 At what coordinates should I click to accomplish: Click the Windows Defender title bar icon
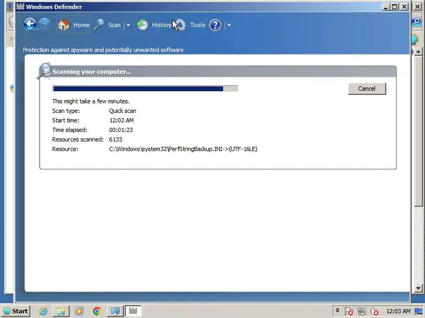[20, 6]
